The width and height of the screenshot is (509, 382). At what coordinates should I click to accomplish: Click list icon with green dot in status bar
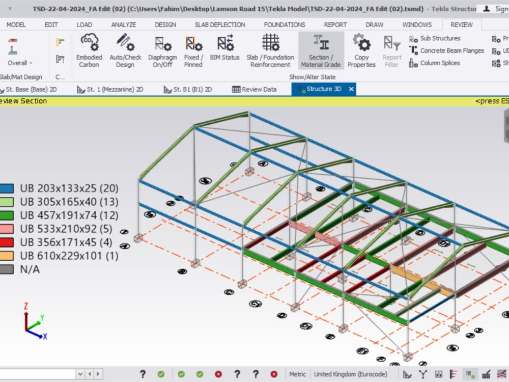click(x=470, y=374)
